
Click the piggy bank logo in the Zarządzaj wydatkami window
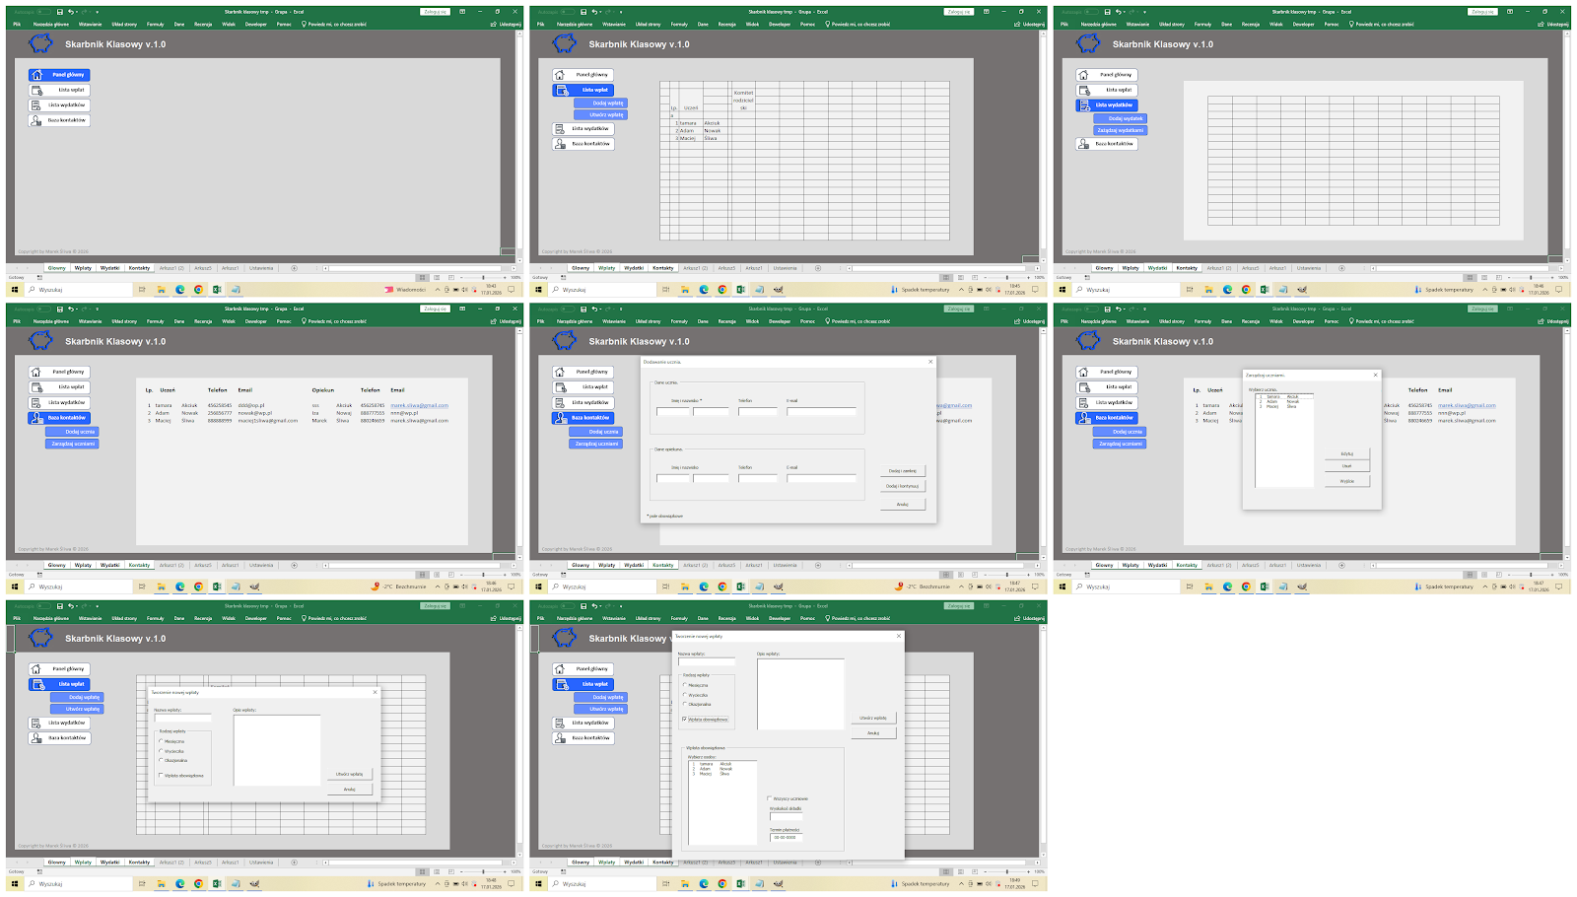click(x=1088, y=43)
